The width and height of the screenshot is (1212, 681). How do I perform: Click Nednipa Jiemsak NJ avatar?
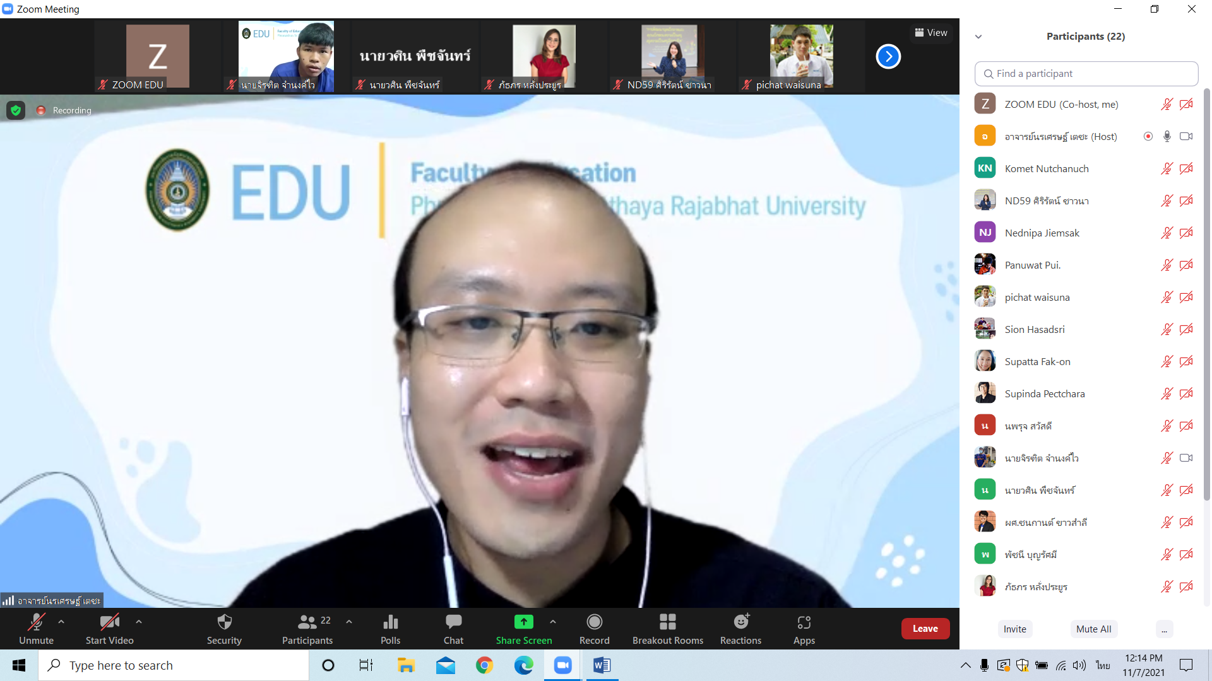pyautogui.click(x=985, y=233)
